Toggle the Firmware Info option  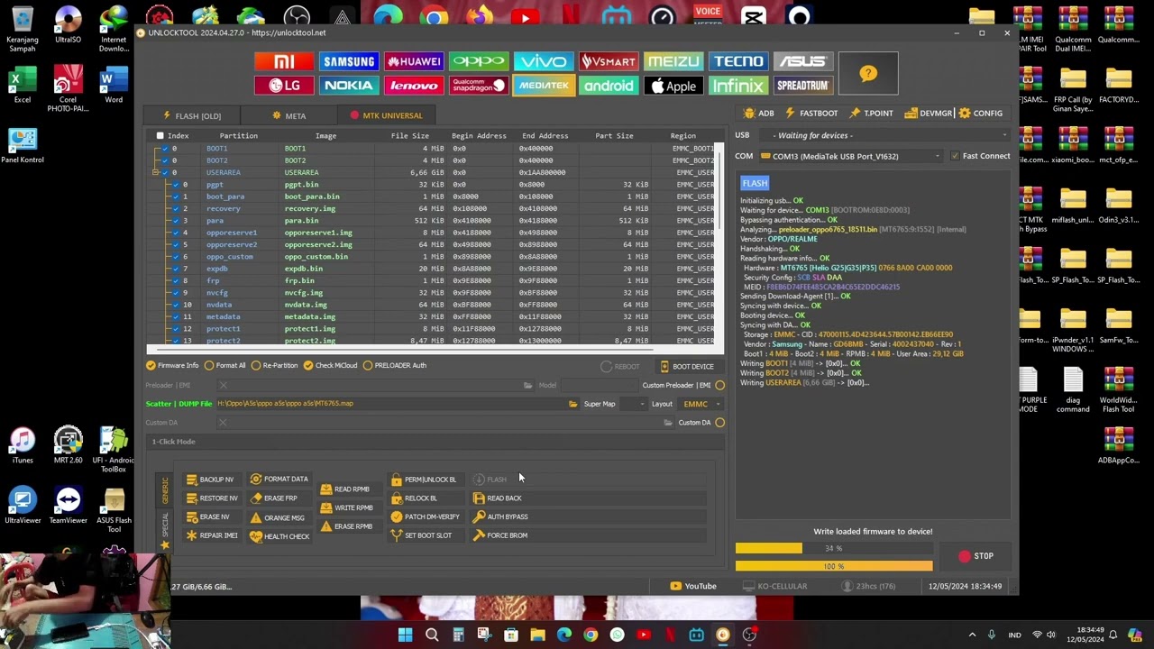pos(172,365)
